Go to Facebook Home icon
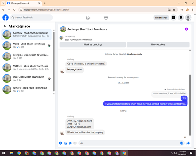The width and height of the screenshot is (196, 156). pyautogui.click(x=88, y=18)
